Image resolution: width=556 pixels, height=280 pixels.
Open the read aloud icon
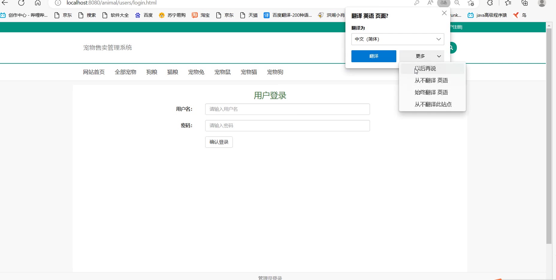click(430, 3)
